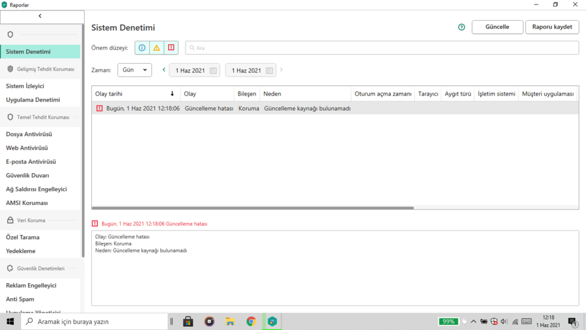Click the Neden line in the details pane
The image size is (586, 330).
(x=141, y=251)
